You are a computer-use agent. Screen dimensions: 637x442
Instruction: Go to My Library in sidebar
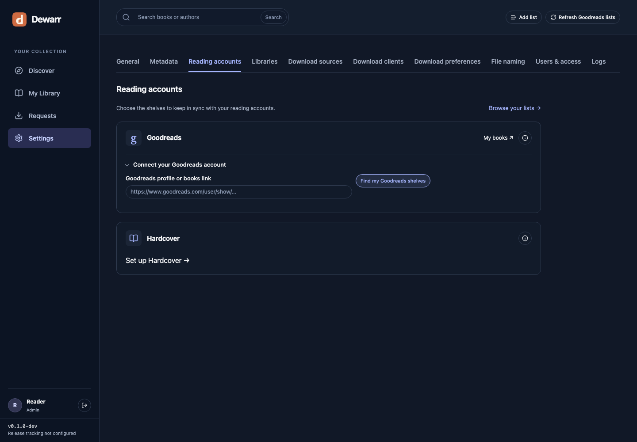click(50, 93)
